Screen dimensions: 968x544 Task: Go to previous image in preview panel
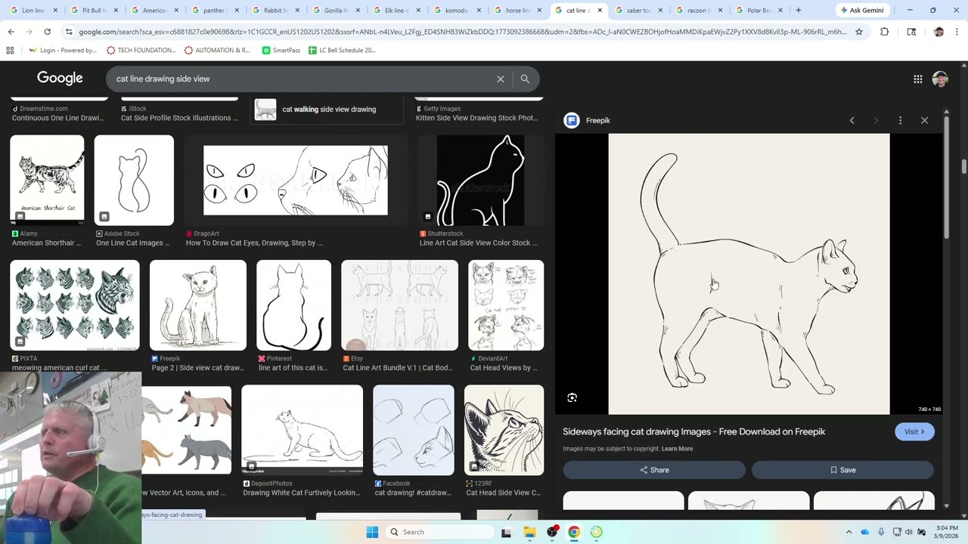tap(852, 121)
